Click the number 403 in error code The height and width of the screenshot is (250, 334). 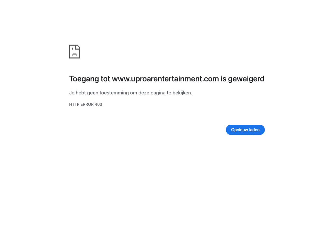[99, 104]
